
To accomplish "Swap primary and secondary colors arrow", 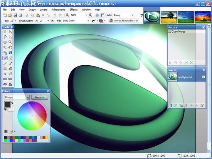I will point(12,103).
